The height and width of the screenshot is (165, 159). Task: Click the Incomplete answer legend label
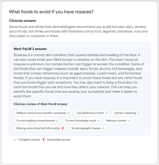pyautogui.click(x=59, y=140)
